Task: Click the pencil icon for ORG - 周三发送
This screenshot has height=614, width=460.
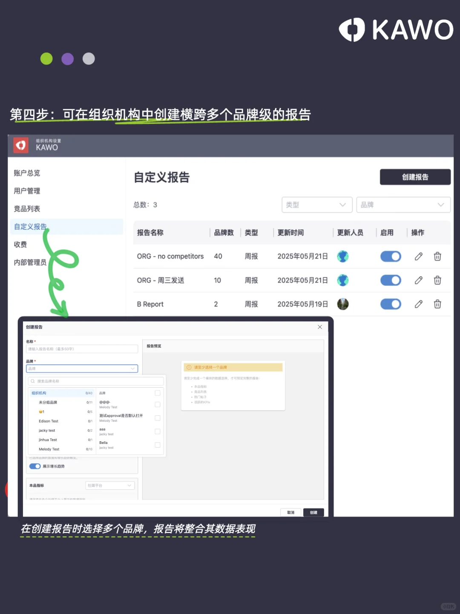Action: click(x=418, y=280)
